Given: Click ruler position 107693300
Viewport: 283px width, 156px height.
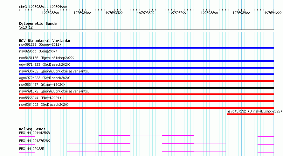Looking at the screenshot, I should tap(50, 13).
